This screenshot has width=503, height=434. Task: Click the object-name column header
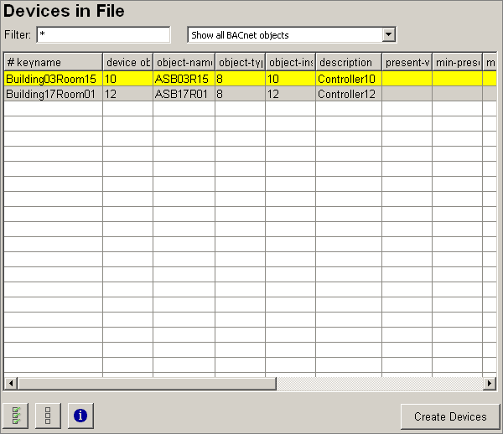click(x=184, y=63)
